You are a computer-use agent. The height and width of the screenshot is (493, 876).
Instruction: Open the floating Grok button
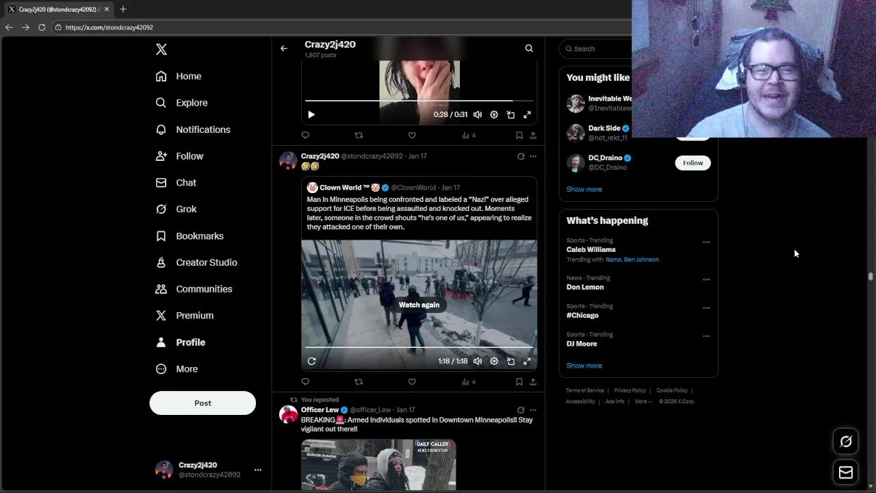846,442
